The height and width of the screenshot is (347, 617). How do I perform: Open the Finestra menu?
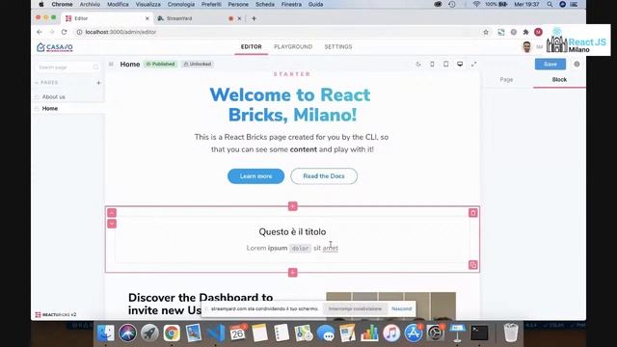(x=291, y=4)
